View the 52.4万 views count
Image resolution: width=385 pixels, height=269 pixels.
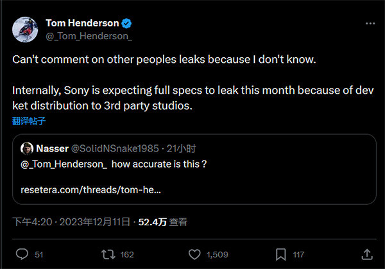pyautogui.click(x=153, y=222)
